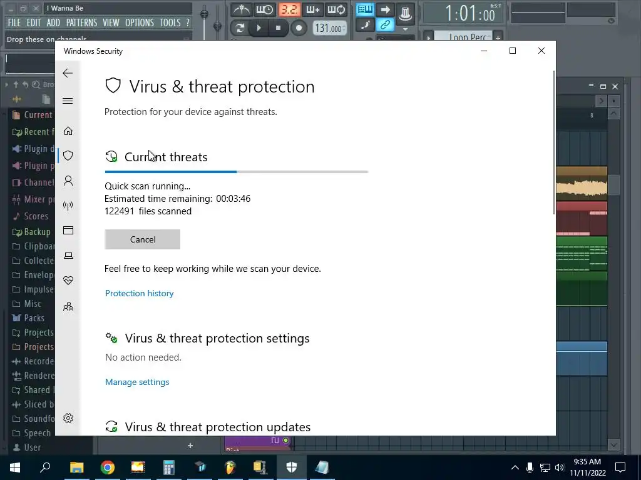Expand the Current project browser folder

coord(33,115)
